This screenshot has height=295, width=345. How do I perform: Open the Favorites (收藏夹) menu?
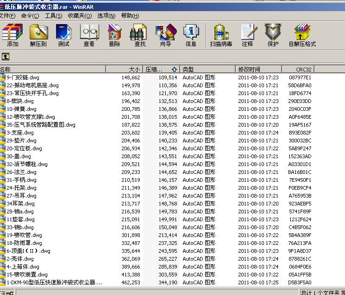(80, 16)
